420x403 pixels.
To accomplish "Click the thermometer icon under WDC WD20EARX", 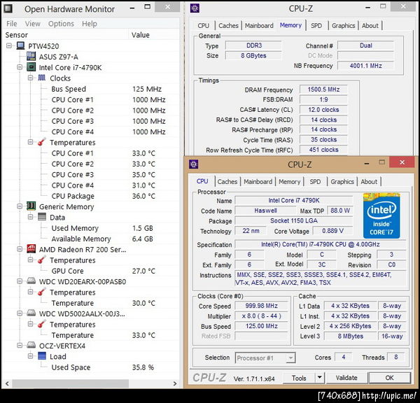I will (x=41, y=292).
